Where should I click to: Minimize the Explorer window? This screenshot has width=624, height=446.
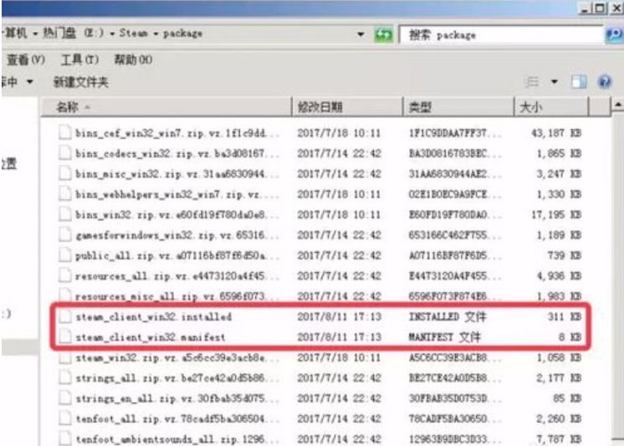click(585, 8)
